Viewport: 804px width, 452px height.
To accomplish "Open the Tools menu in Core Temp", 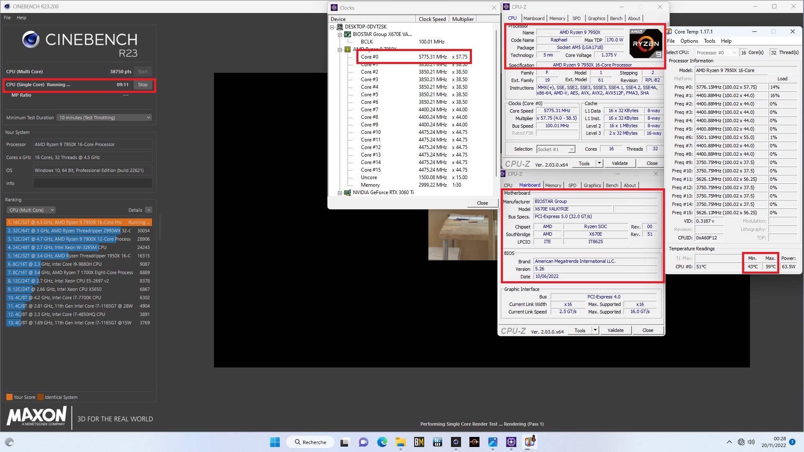I will pos(709,41).
